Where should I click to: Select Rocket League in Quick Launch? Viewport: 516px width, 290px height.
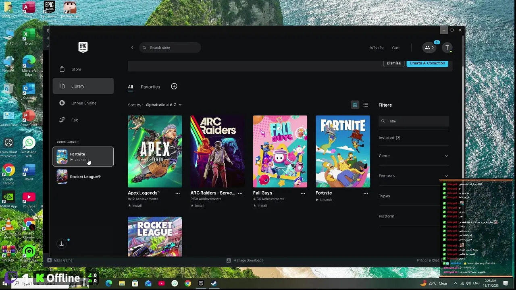coord(83,176)
